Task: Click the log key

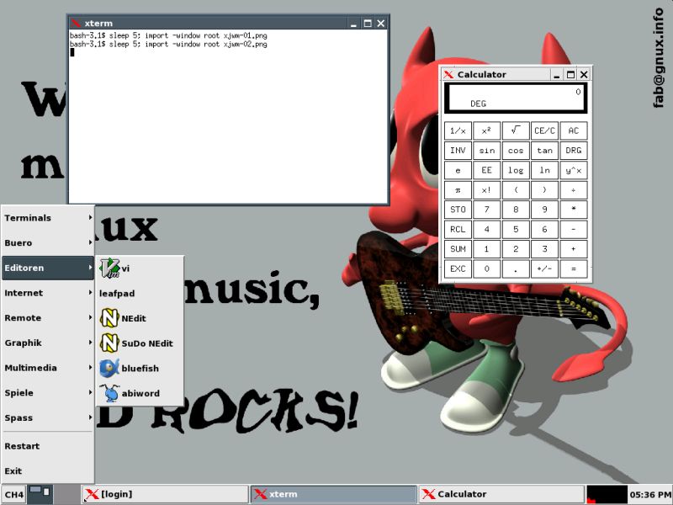Action: 516,170
